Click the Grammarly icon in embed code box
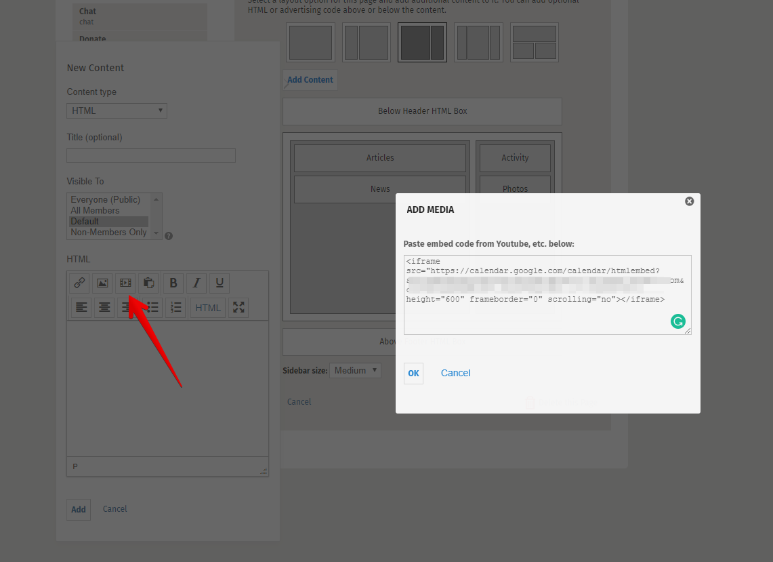This screenshot has height=562, width=773. click(x=678, y=322)
